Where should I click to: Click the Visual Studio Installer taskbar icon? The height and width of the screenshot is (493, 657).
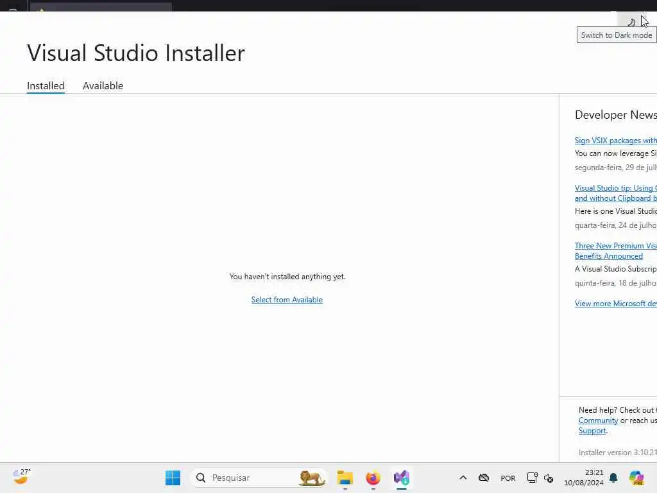click(x=402, y=478)
